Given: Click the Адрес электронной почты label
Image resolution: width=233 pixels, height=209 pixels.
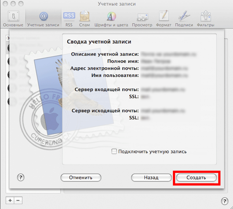Looking at the screenshot, I should tap(105, 68).
